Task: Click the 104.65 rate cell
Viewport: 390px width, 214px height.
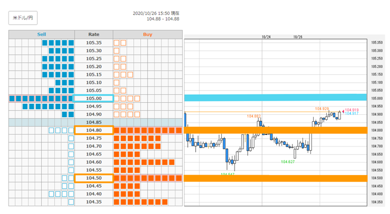Action: pyautogui.click(x=94, y=154)
